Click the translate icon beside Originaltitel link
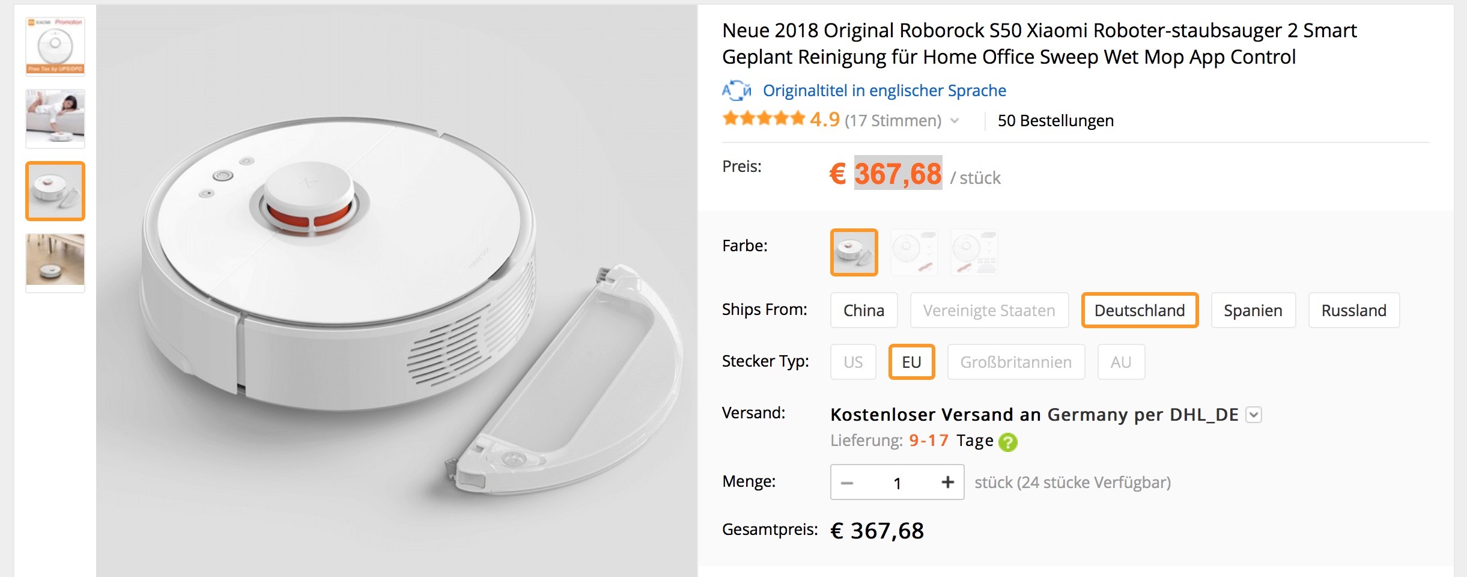This screenshot has width=1467, height=577. pyautogui.click(x=737, y=91)
